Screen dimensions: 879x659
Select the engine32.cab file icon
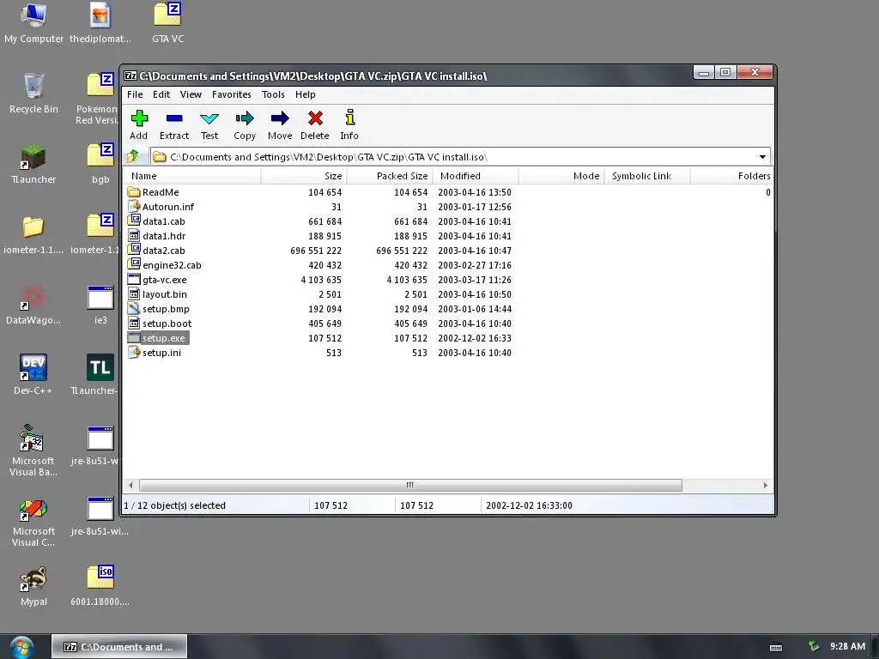pos(133,265)
